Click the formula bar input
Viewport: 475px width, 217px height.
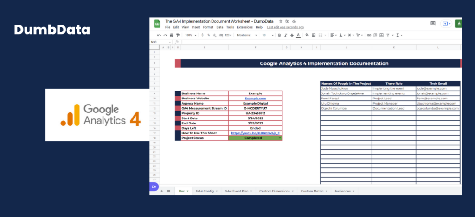pos(321,42)
